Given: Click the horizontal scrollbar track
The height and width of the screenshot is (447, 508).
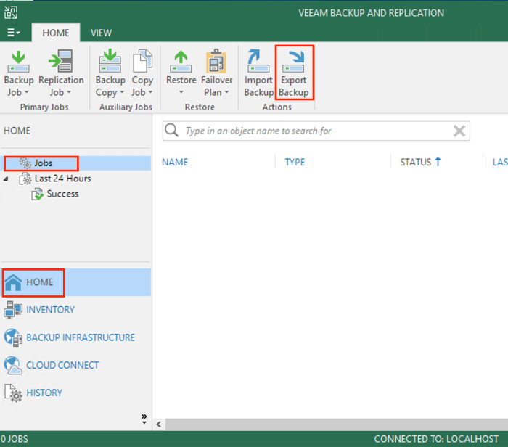Looking at the screenshot, I should (337, 425).
